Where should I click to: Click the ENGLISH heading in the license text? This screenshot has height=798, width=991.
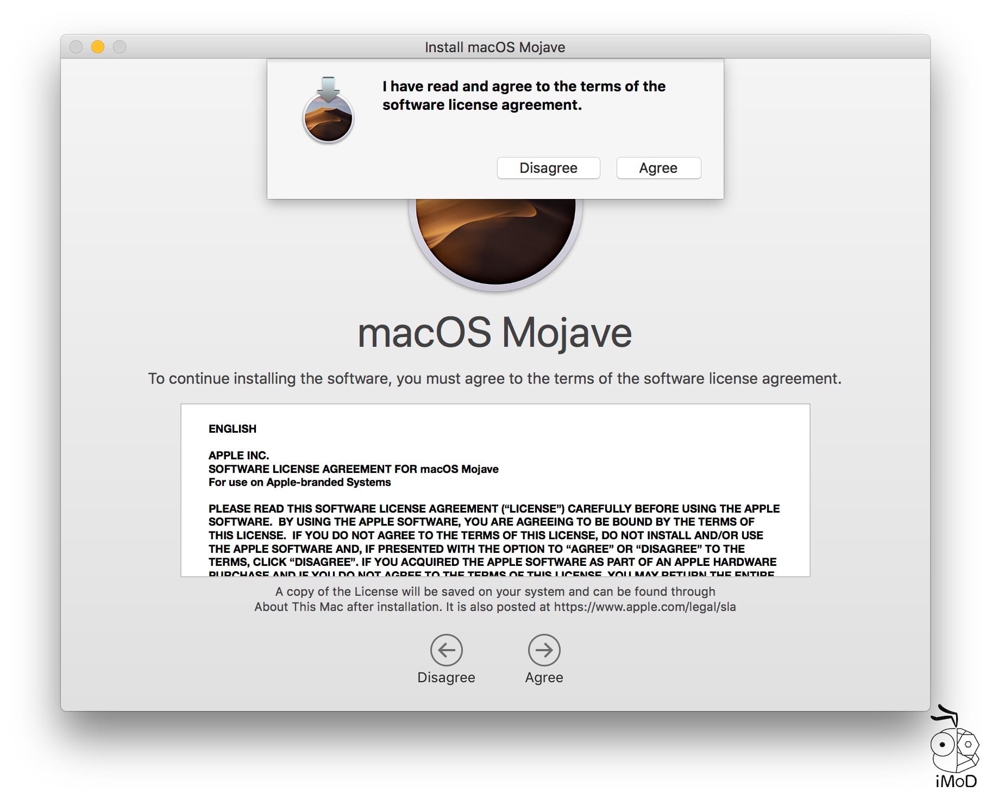[x=231, y=429]
